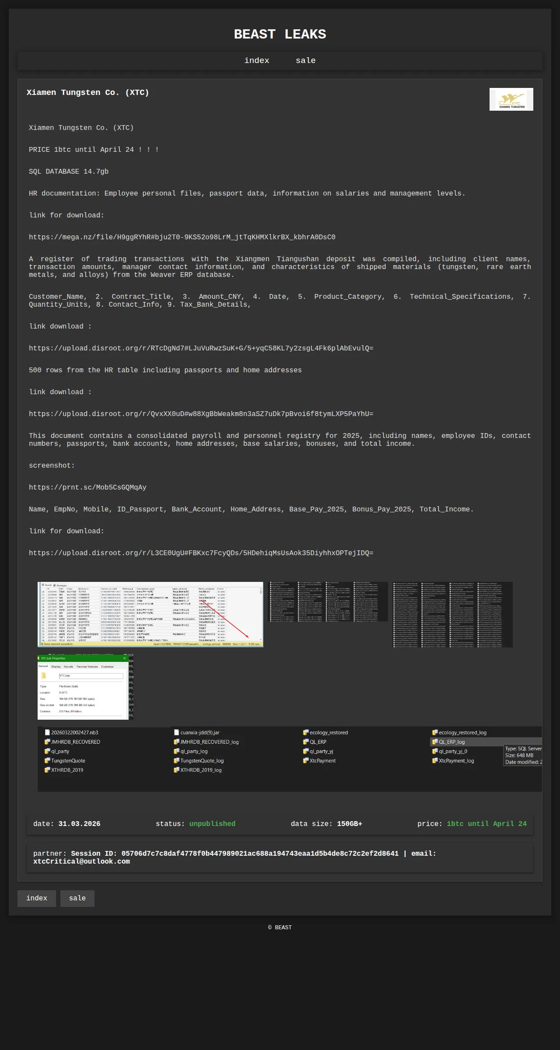Click the cuanxia-jdd(9).jar file icon
This screenshot has height=1050, width=560.
[176, 732]
